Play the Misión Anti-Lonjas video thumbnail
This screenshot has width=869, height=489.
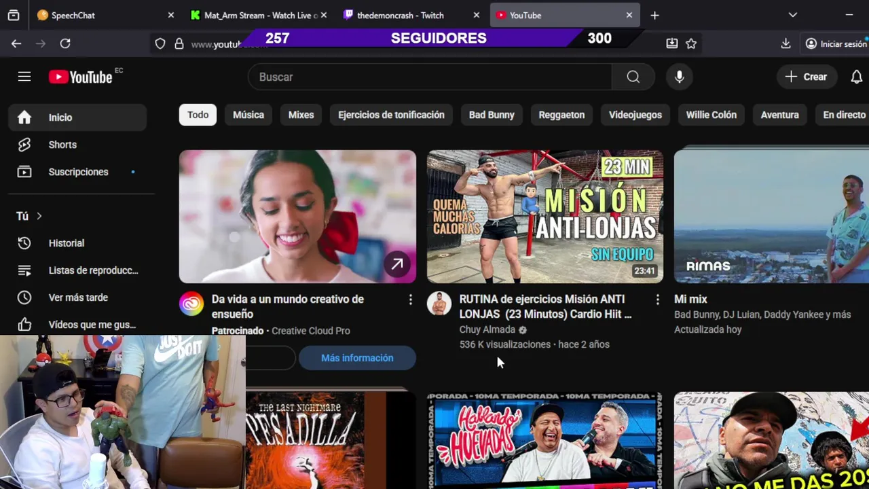545,217
